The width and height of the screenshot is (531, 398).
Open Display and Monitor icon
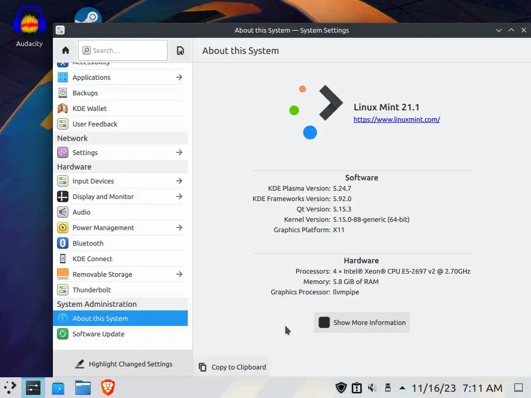[x=63, y=196]
